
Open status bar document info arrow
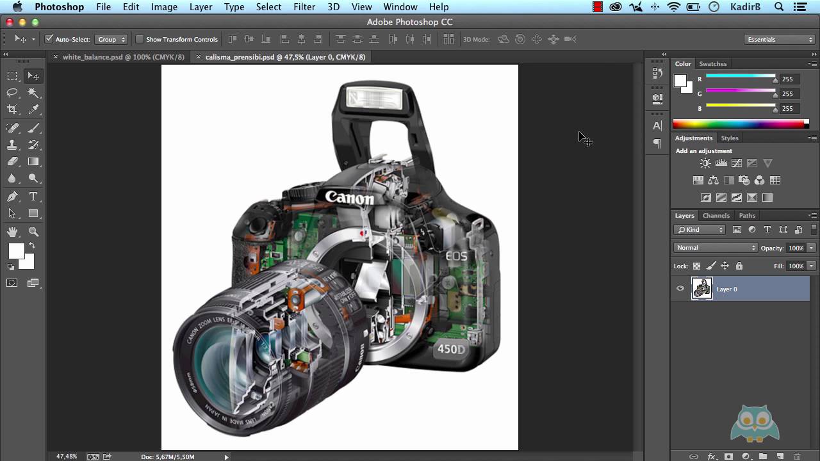point(226,457)
